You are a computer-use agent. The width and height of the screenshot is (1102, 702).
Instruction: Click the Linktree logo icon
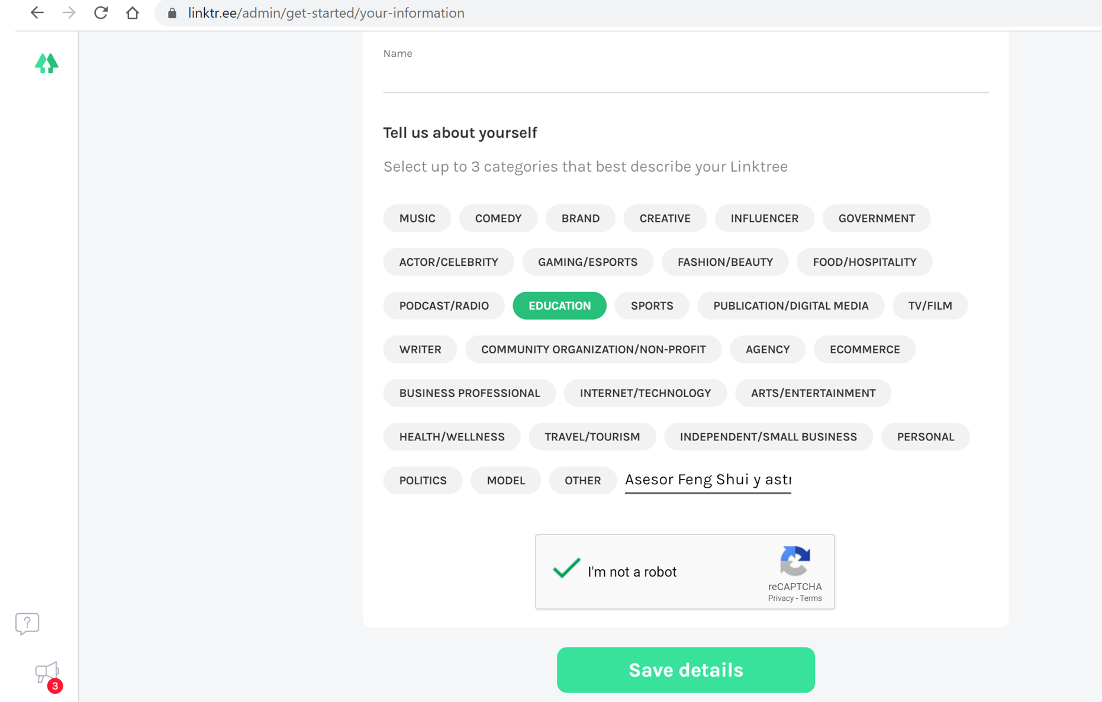[x=46, y=63]
